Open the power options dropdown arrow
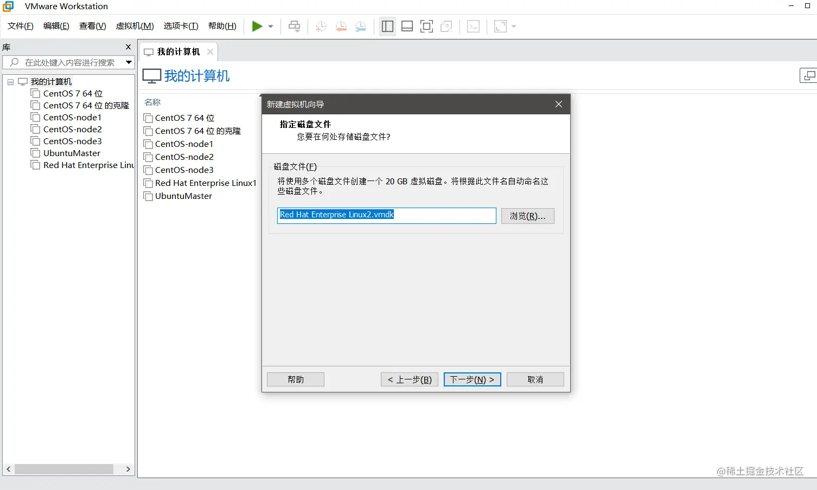817x490 pixels. tap(271, 26)
